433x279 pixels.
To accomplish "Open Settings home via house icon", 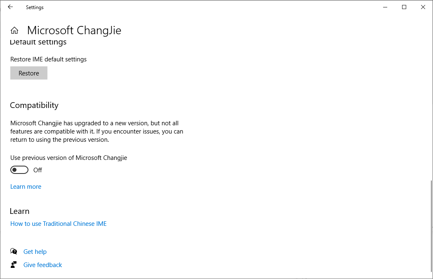I will point(14,30).
